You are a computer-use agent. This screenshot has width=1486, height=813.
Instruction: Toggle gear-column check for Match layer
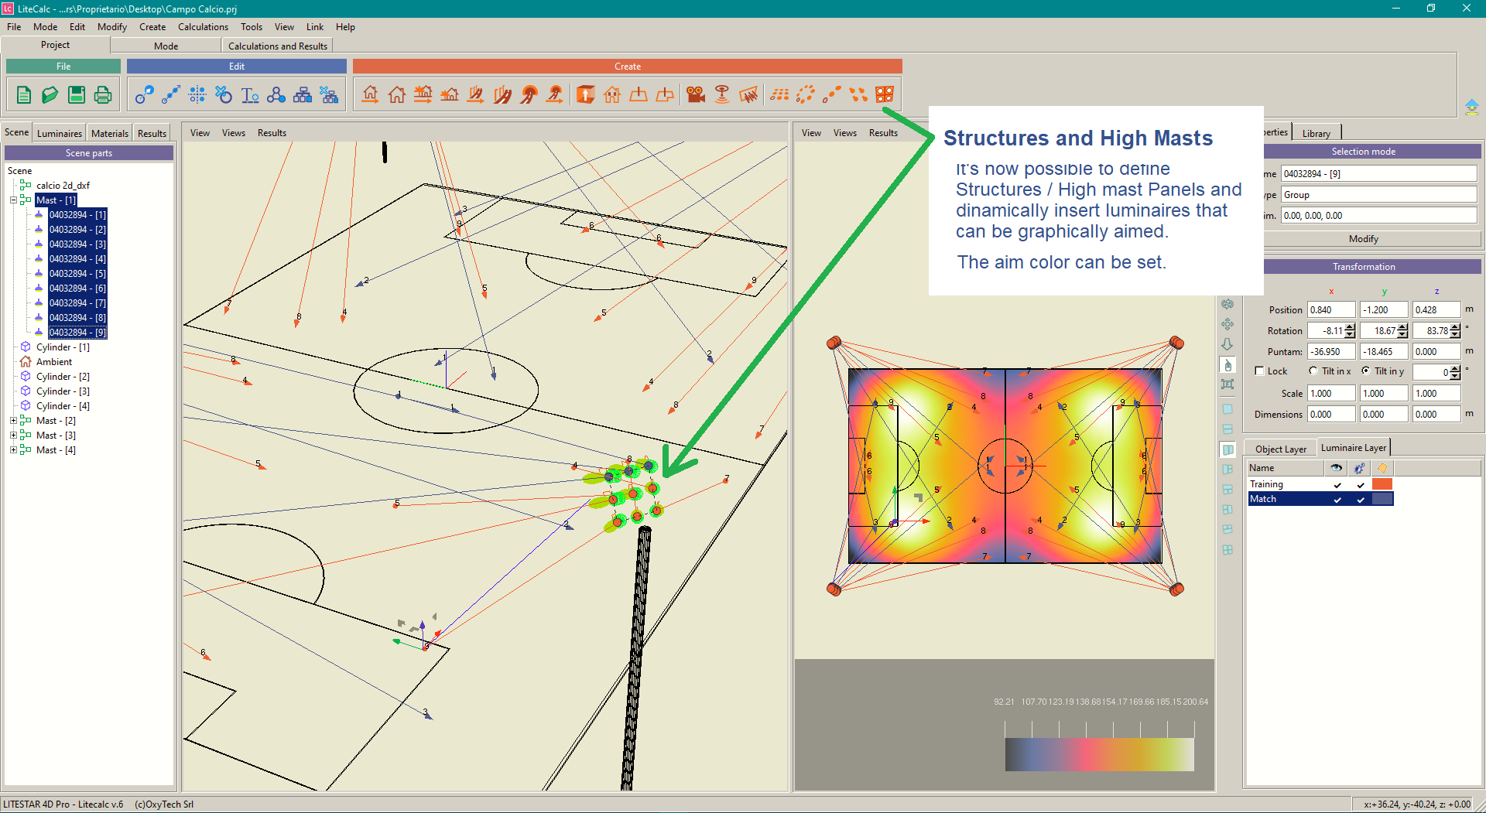(x=1361, y=500)
